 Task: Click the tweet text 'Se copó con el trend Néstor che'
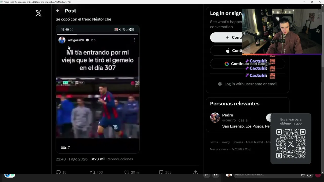tap(84, 19)
